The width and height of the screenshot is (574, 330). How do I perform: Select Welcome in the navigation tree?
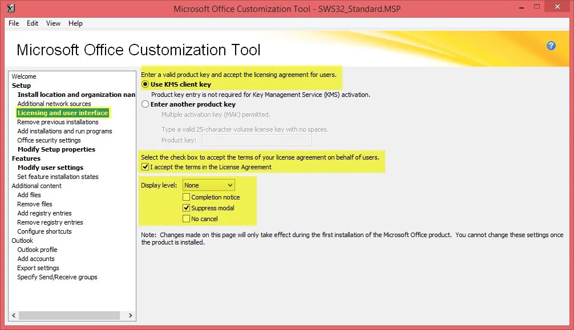(x=24, y=76)
